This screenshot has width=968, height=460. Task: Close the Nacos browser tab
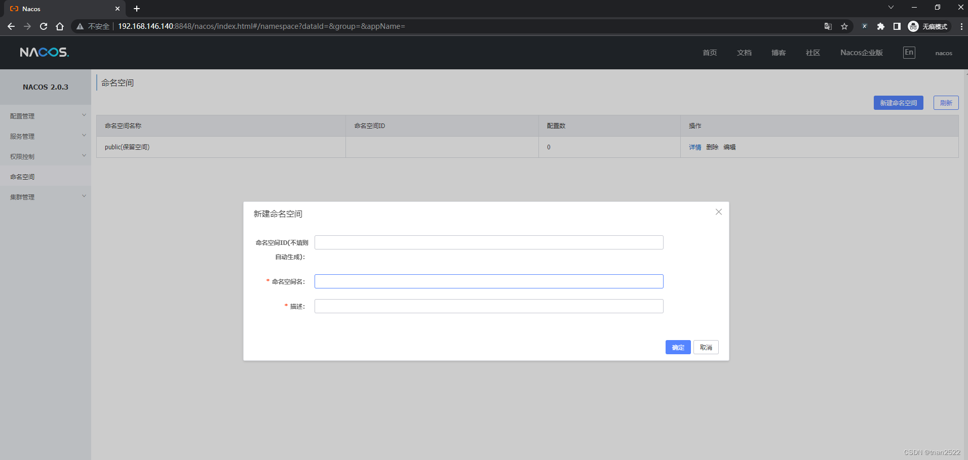point(118,9)
